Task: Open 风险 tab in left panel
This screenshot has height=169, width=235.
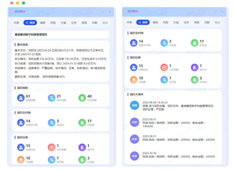Action: point(53,23)
